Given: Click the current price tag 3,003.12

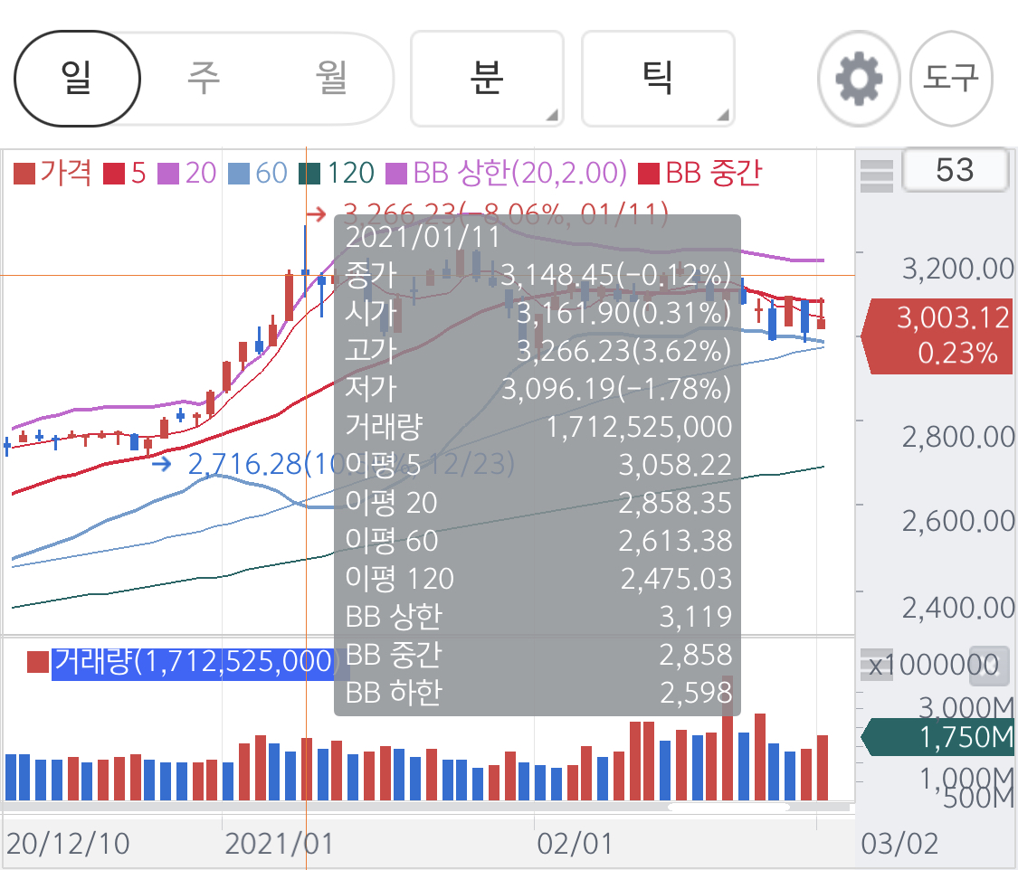Looking at the screenshot, I should [937, 336].
